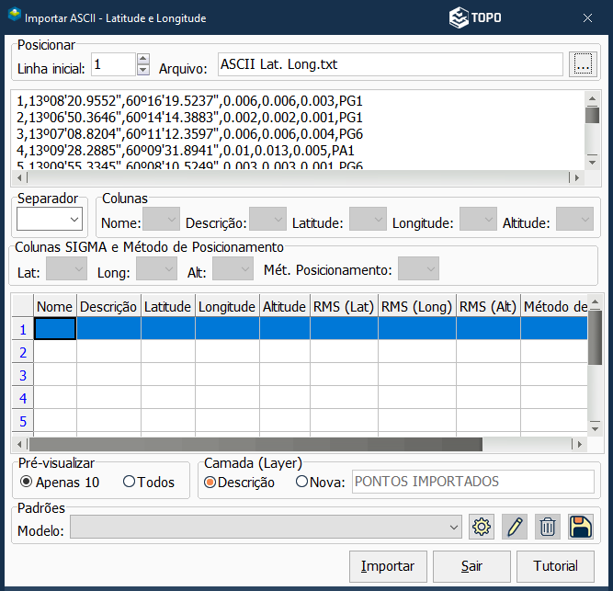Screen dimensions: 613x591
Task: Select the Apenas 10 preview option
Action: [27, 482]
